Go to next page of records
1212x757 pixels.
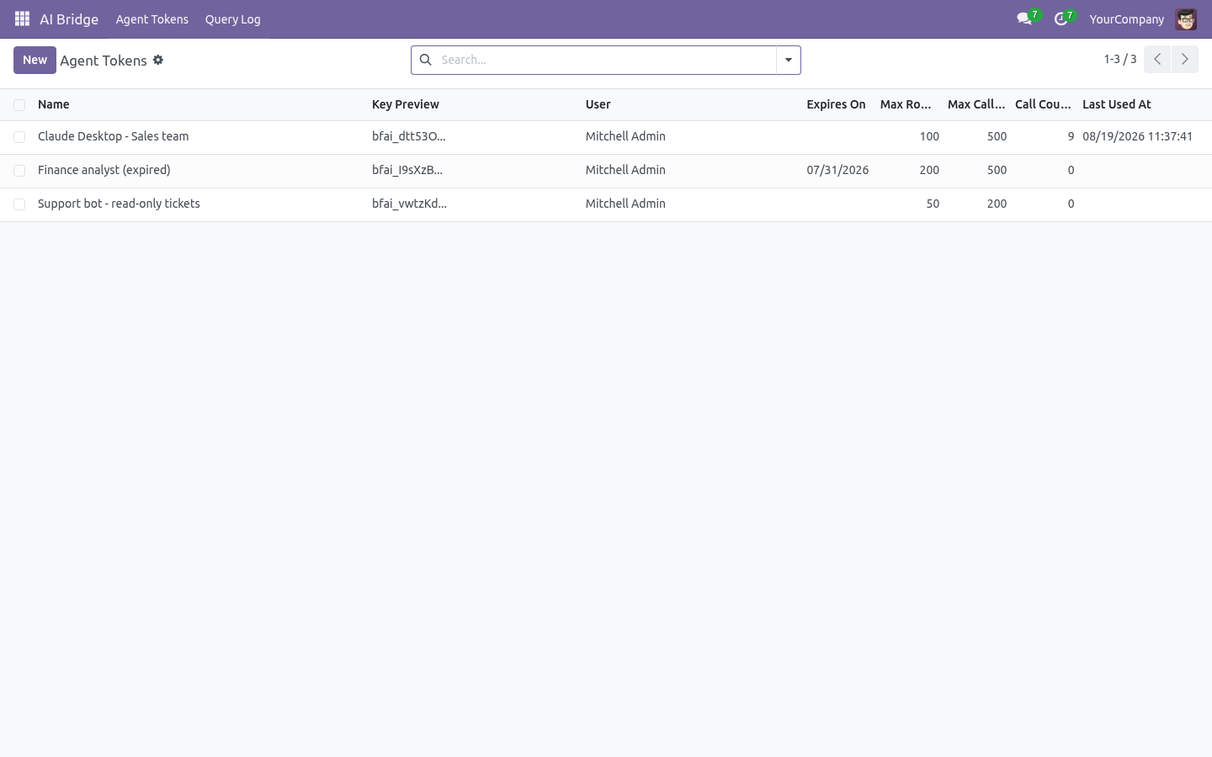click(x=1184, y=59)
